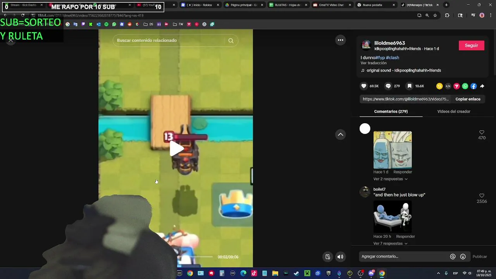Open the #clash hashtag link
Screen dimensions: 496x279
393,57
